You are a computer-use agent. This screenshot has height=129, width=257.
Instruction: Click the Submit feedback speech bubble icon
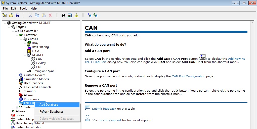tap(87, 107)
